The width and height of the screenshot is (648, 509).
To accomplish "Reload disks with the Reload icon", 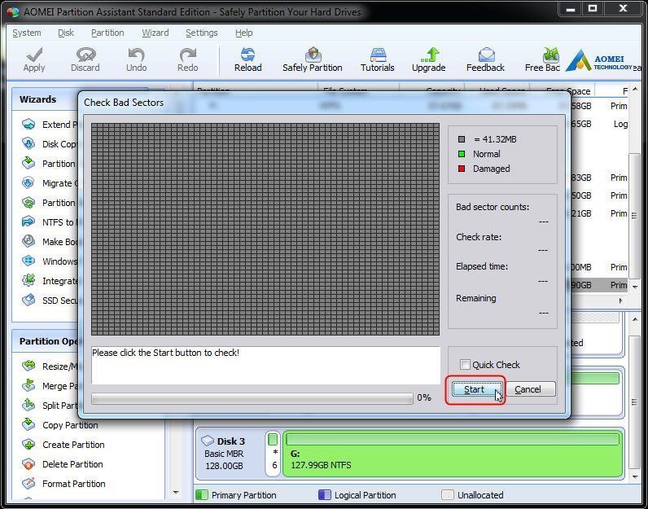I will pyautogui.click(x=248, y=55).
